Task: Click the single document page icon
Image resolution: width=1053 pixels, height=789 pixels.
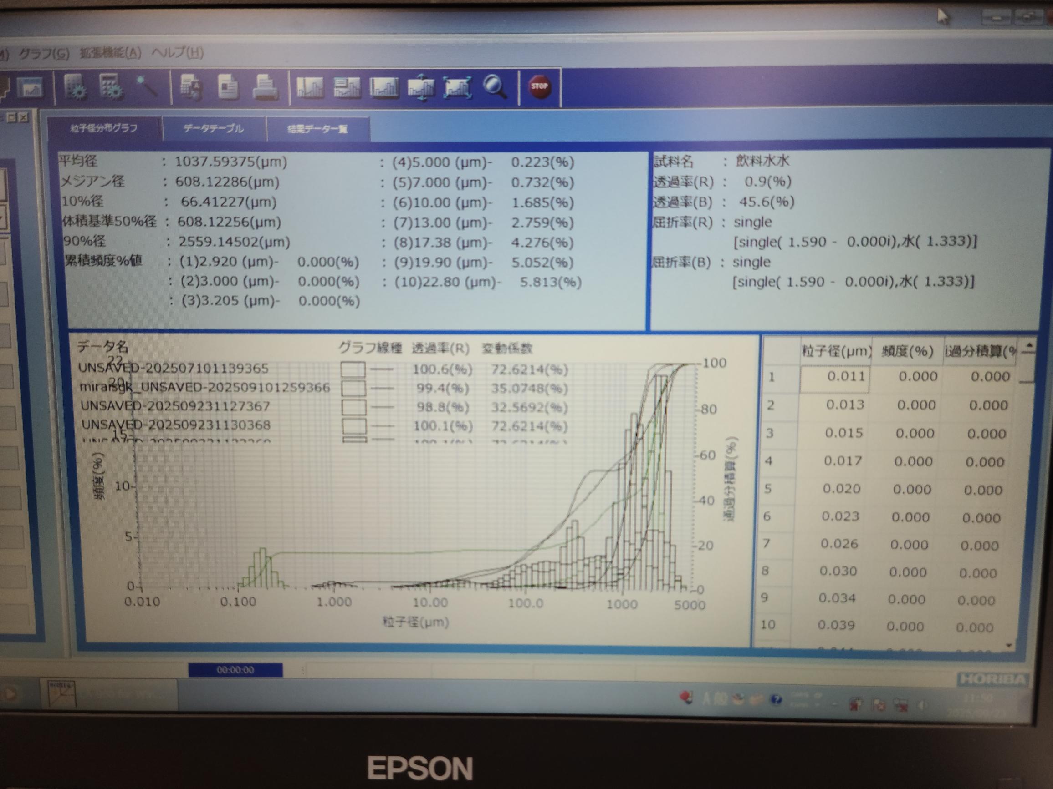Action: coord(228,87)
